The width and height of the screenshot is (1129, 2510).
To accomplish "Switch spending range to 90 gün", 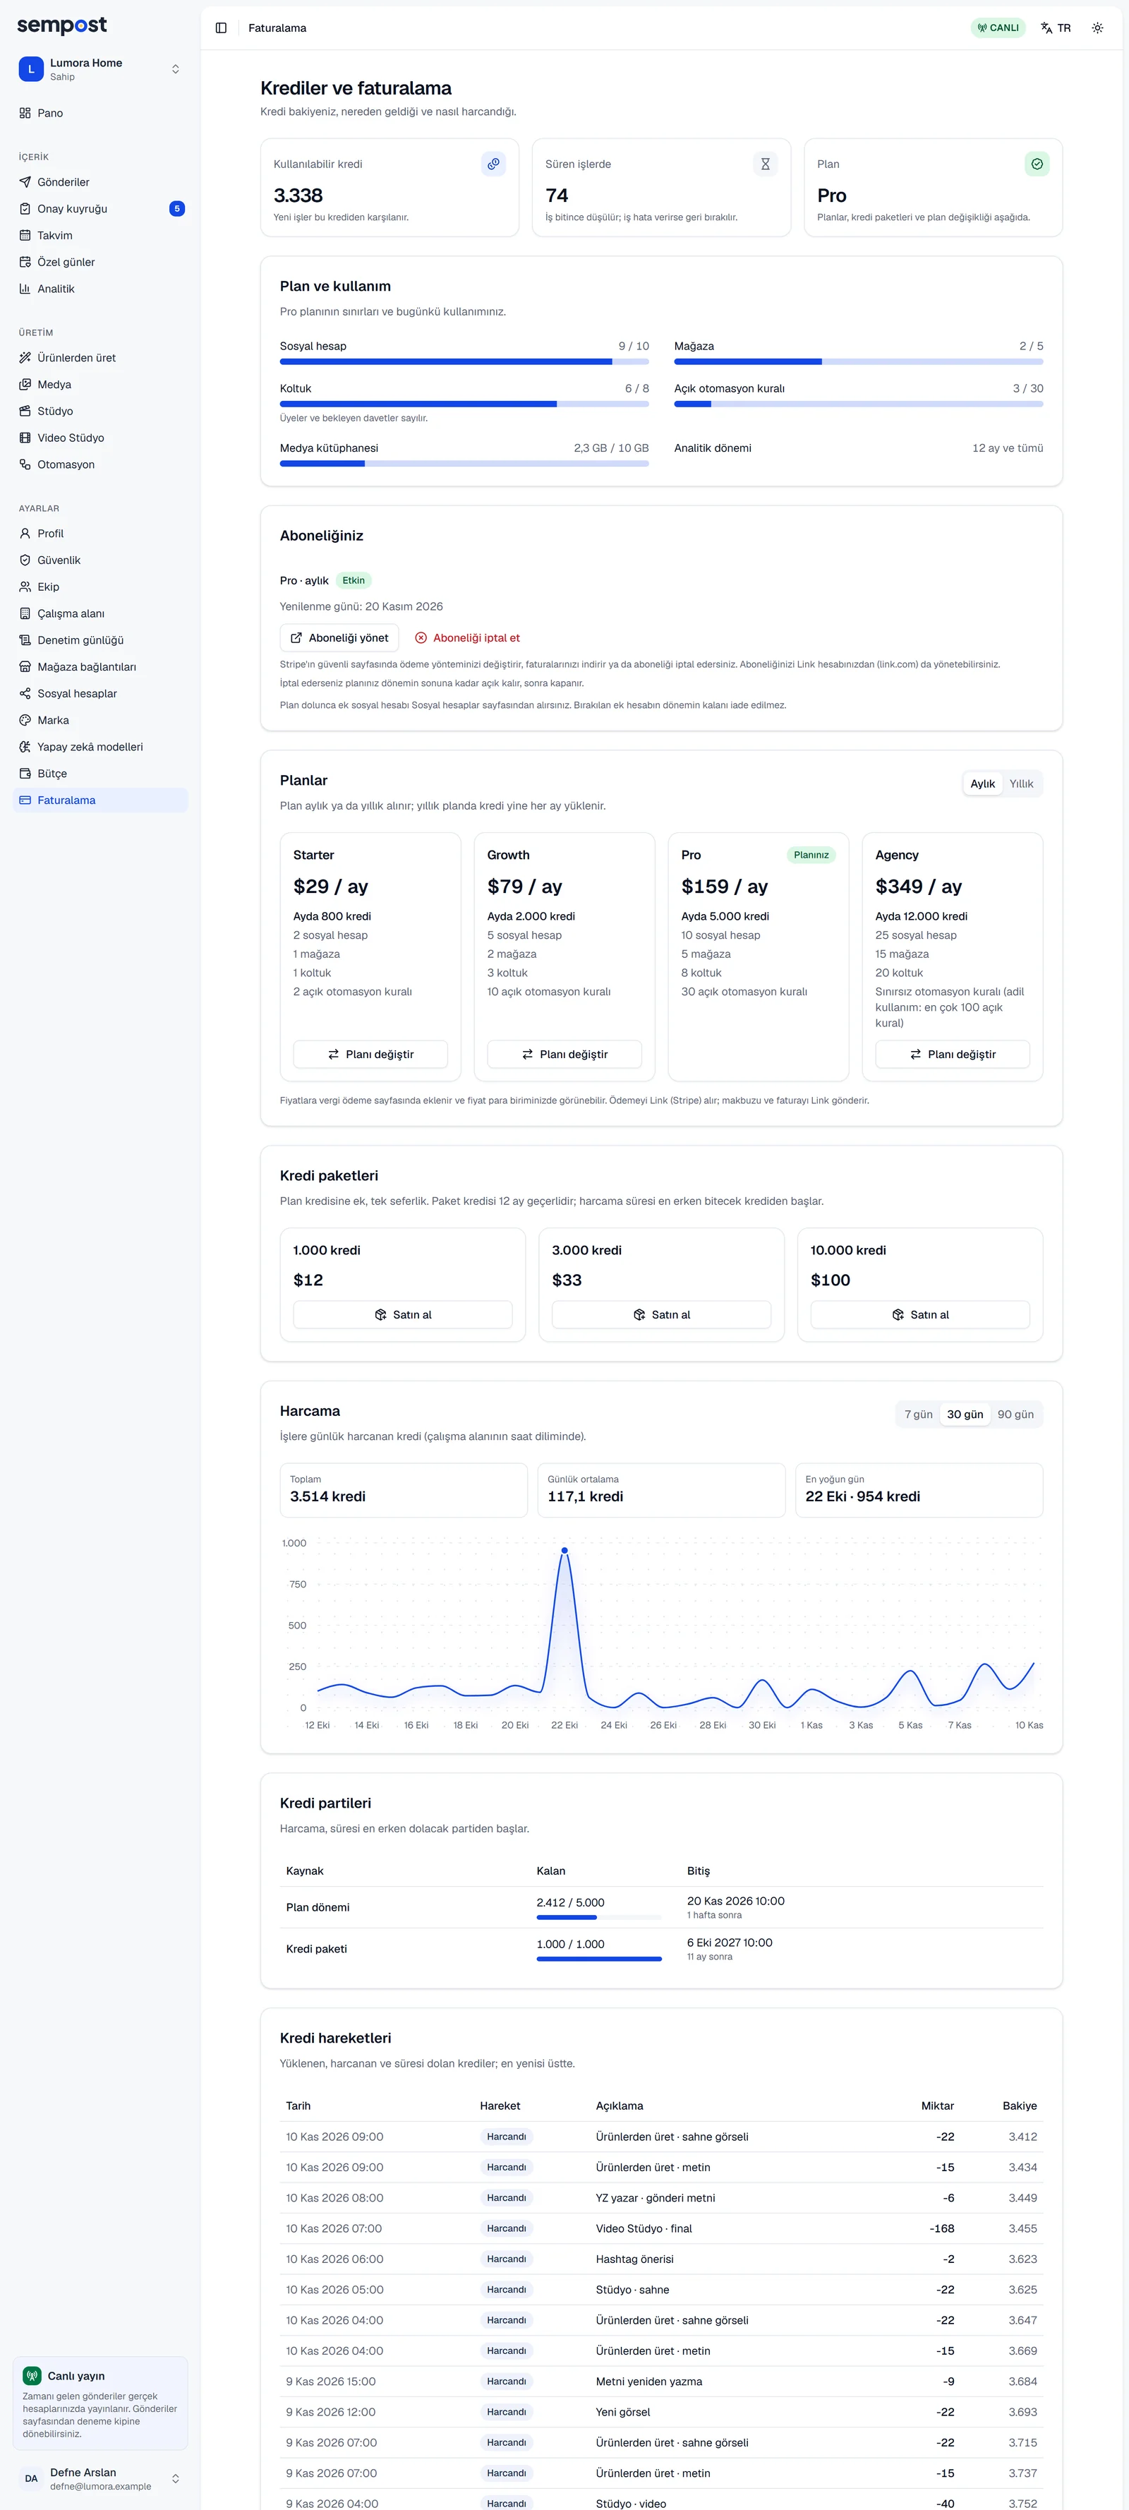I will click(1015, 1414).
